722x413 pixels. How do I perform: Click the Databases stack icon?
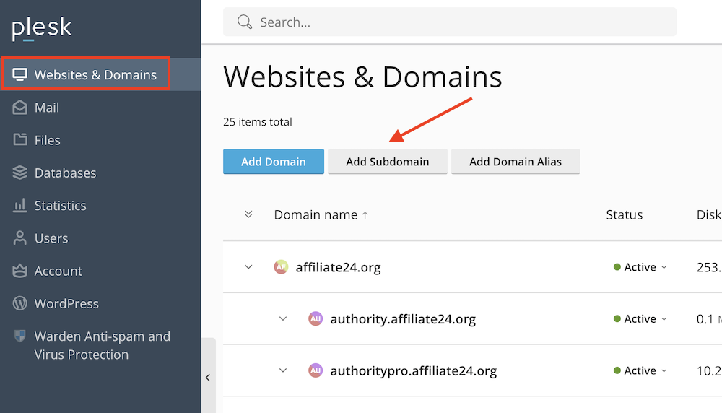point(20,173)
